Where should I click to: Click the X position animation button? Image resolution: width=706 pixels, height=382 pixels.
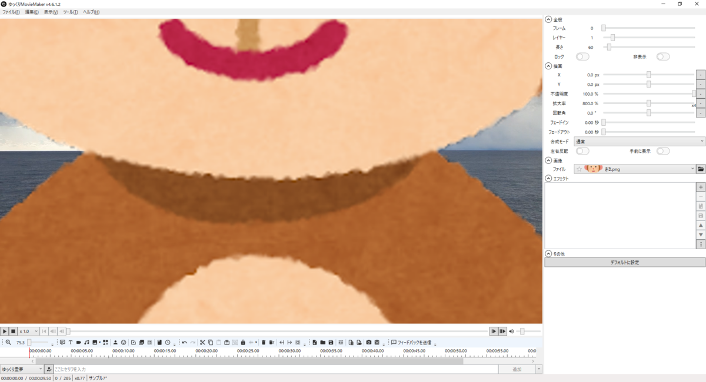click(x=701, y=75)
